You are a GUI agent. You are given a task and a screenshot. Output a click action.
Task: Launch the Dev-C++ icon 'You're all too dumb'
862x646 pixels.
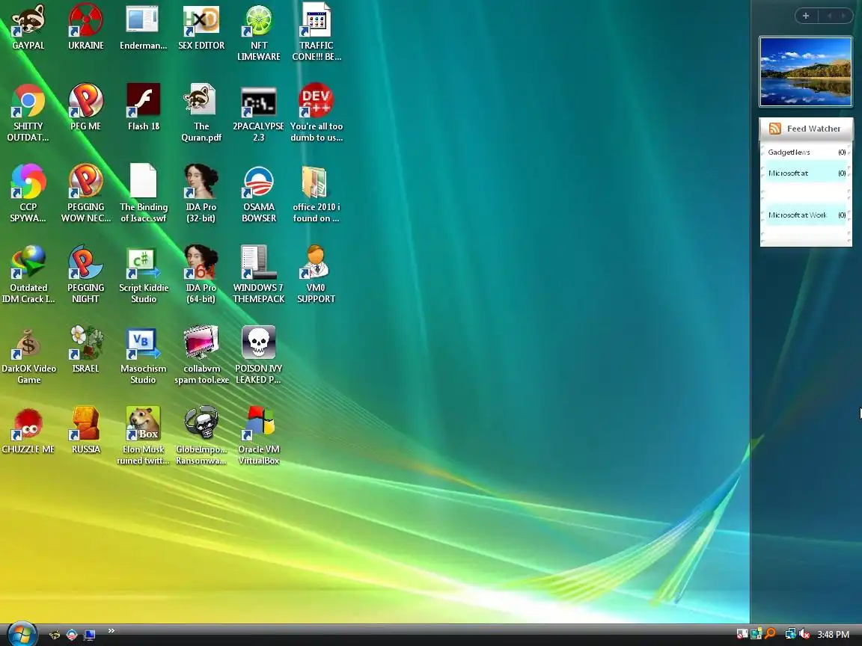click(316, 113)
